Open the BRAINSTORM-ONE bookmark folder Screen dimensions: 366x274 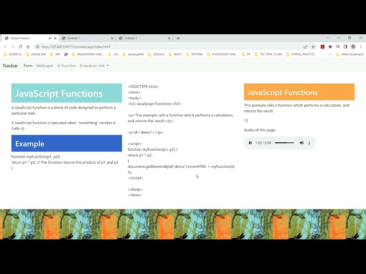click(87, 54)
